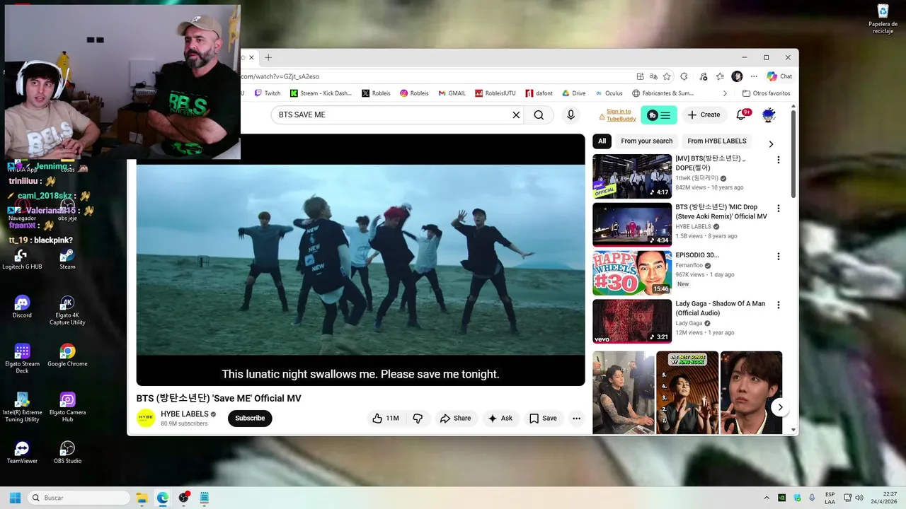Open Copilot Chat in the browser
This screenshot has height=509, width=906.
pos(780,76)
